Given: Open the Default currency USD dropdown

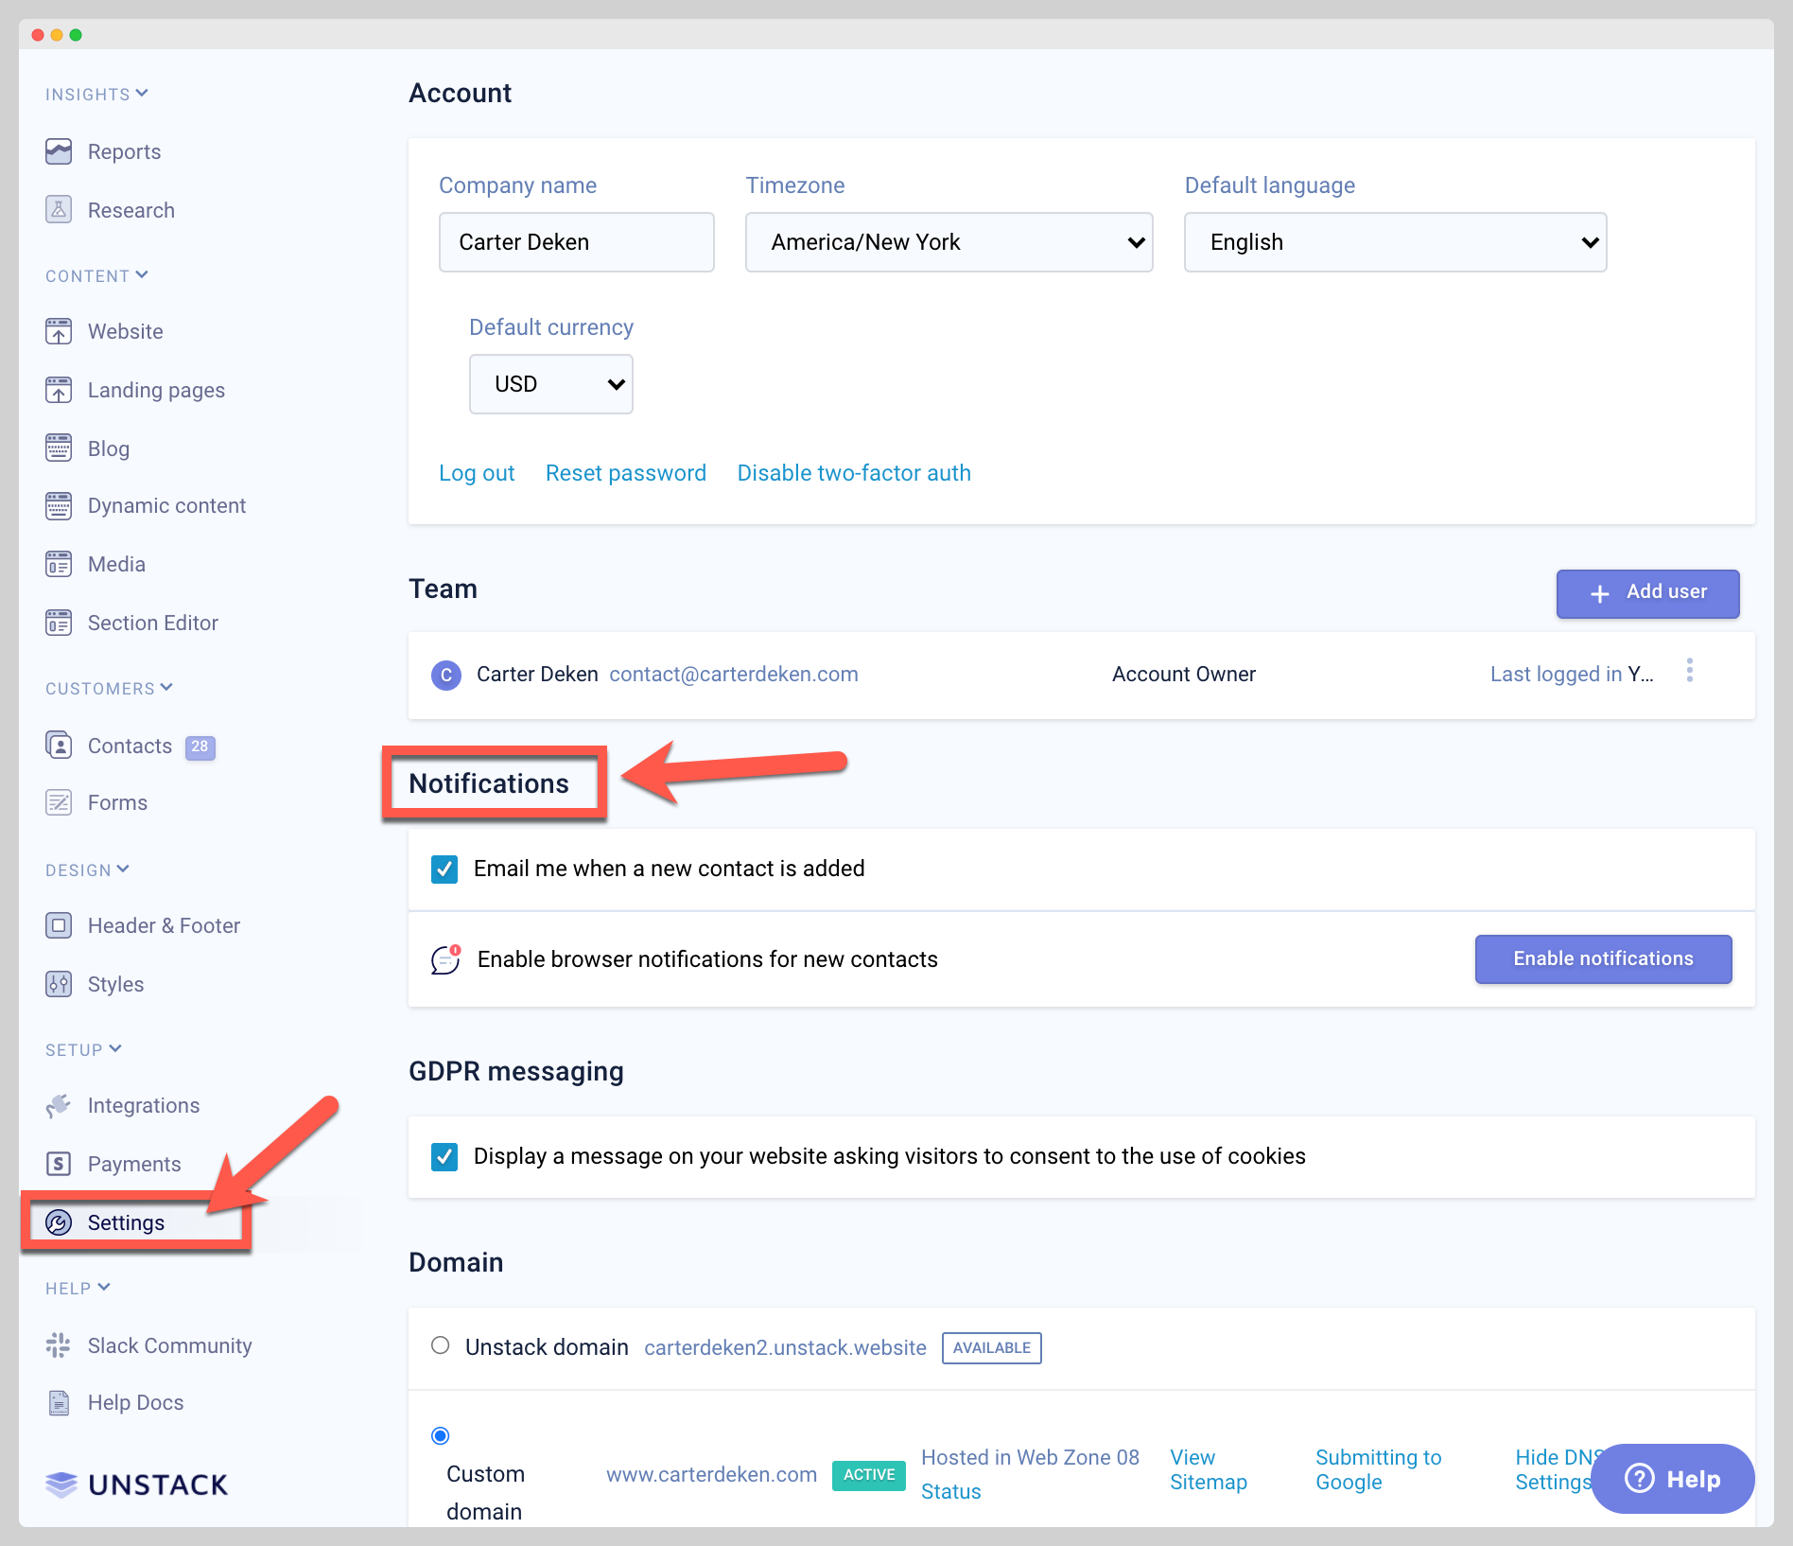Looking at the screenshot, I should (x=550, y=384).
